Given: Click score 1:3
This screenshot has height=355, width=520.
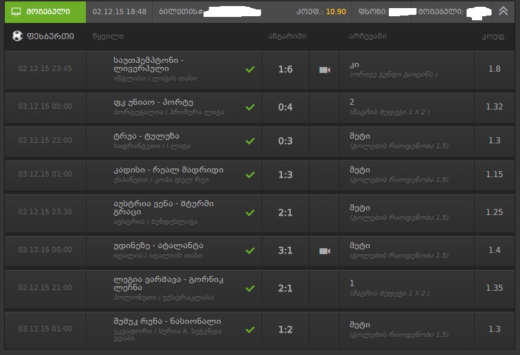Looking at the screenshot, I should [x=285, y=174].
